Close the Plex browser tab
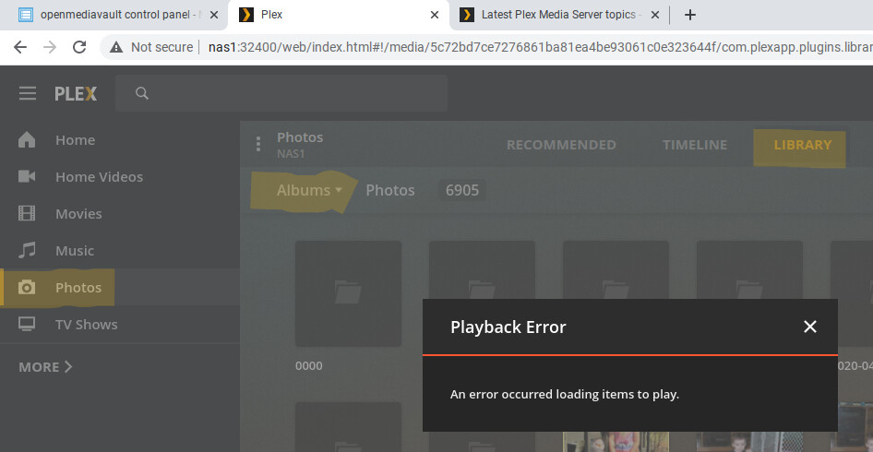The width and height of the screenshot is (873, 452). 435,15
